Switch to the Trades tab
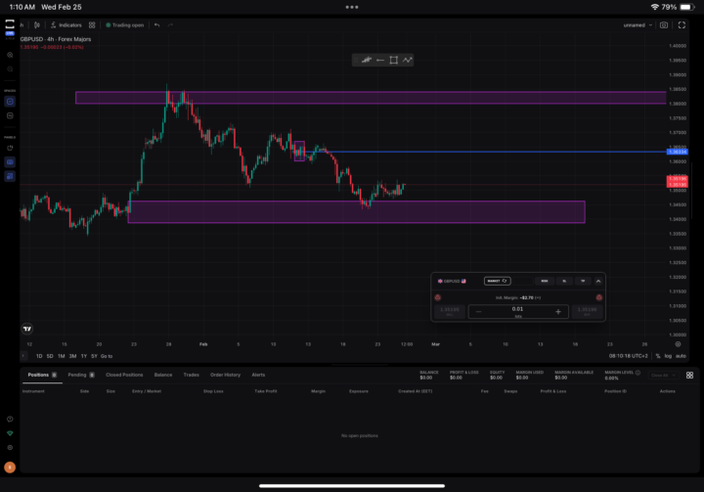Image resolution: width=704 pixels, height=492 pixels. [x=192, y=375]
